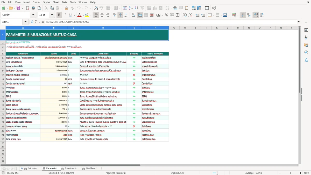Toggle Wrap Text

coord(133,15)
